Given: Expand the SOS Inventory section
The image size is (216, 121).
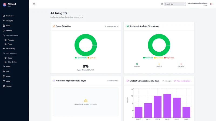Looking at the screenshot, I should 11,54.
